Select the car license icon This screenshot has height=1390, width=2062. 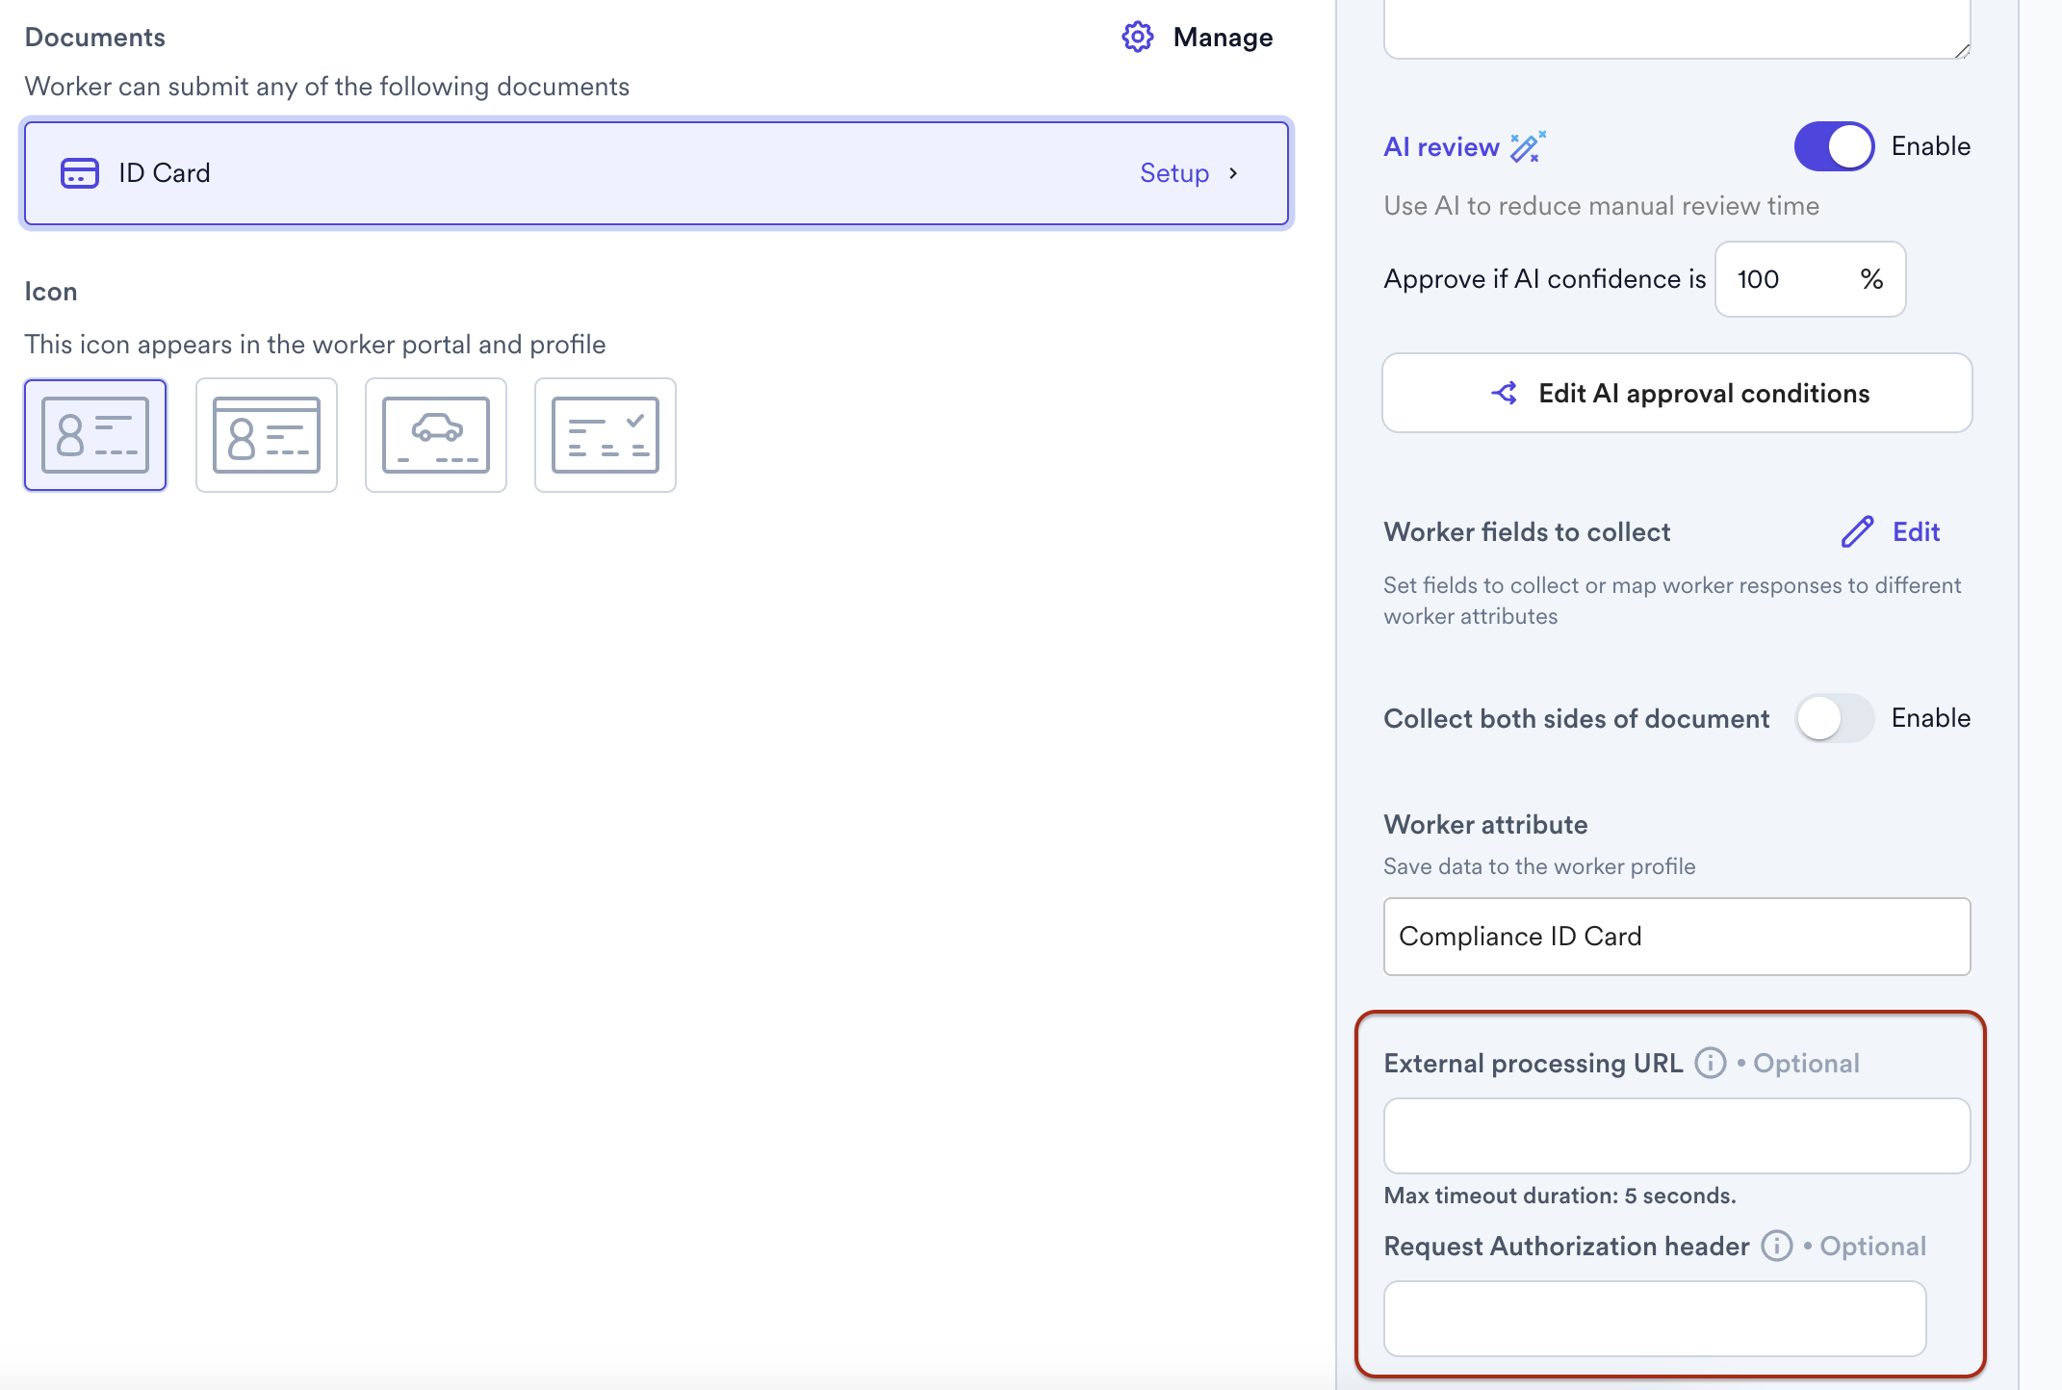click(436, 435)
